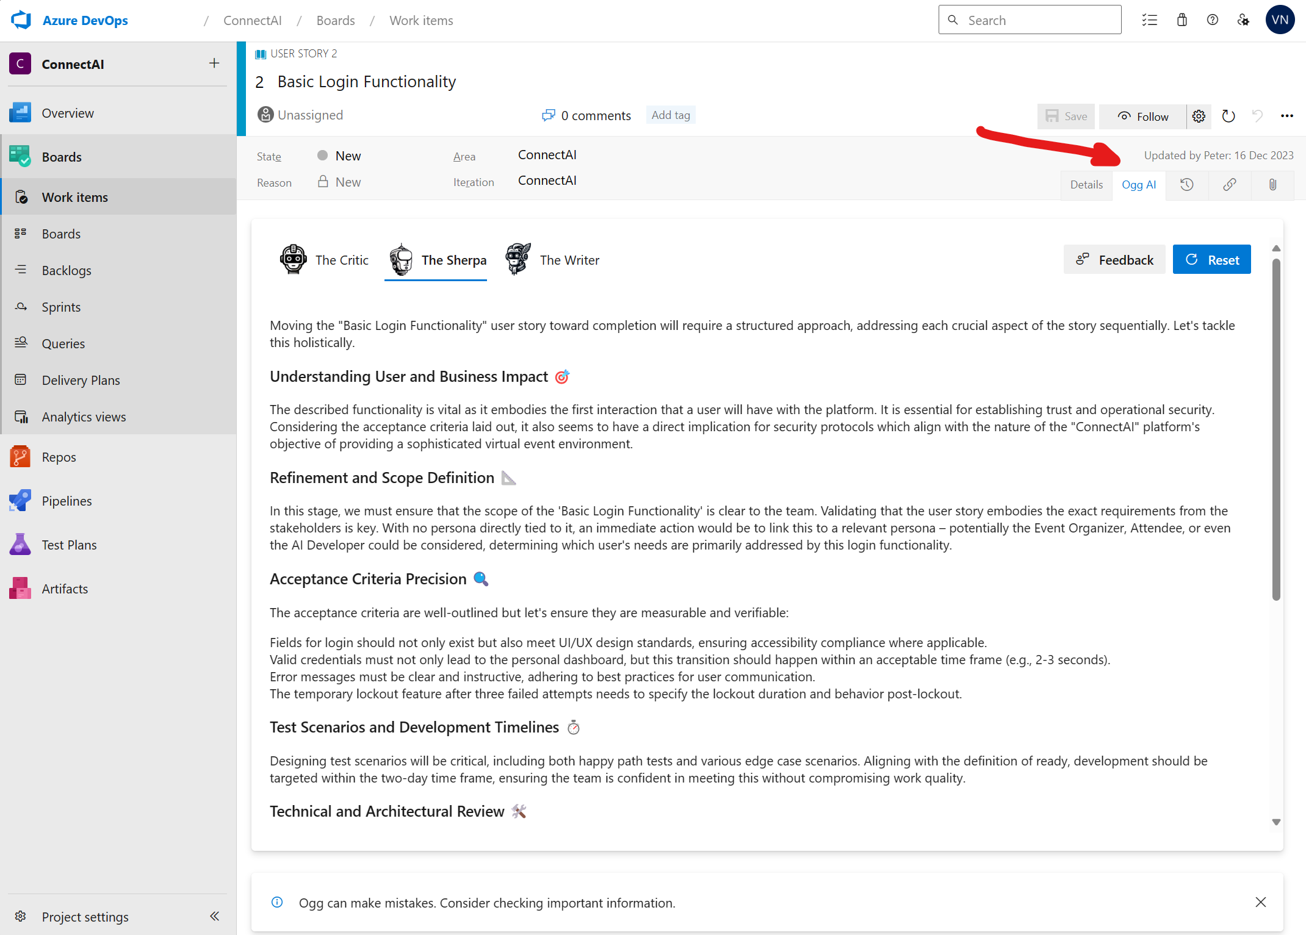This screenshot has height=935, width=1306.
Task: Switch to Details tab
Action: pyautogui.click(x=1088, y=184)
